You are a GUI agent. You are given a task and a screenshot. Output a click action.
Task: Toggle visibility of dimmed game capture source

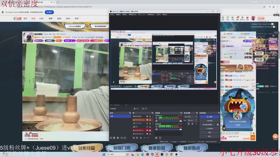(147, 124)
